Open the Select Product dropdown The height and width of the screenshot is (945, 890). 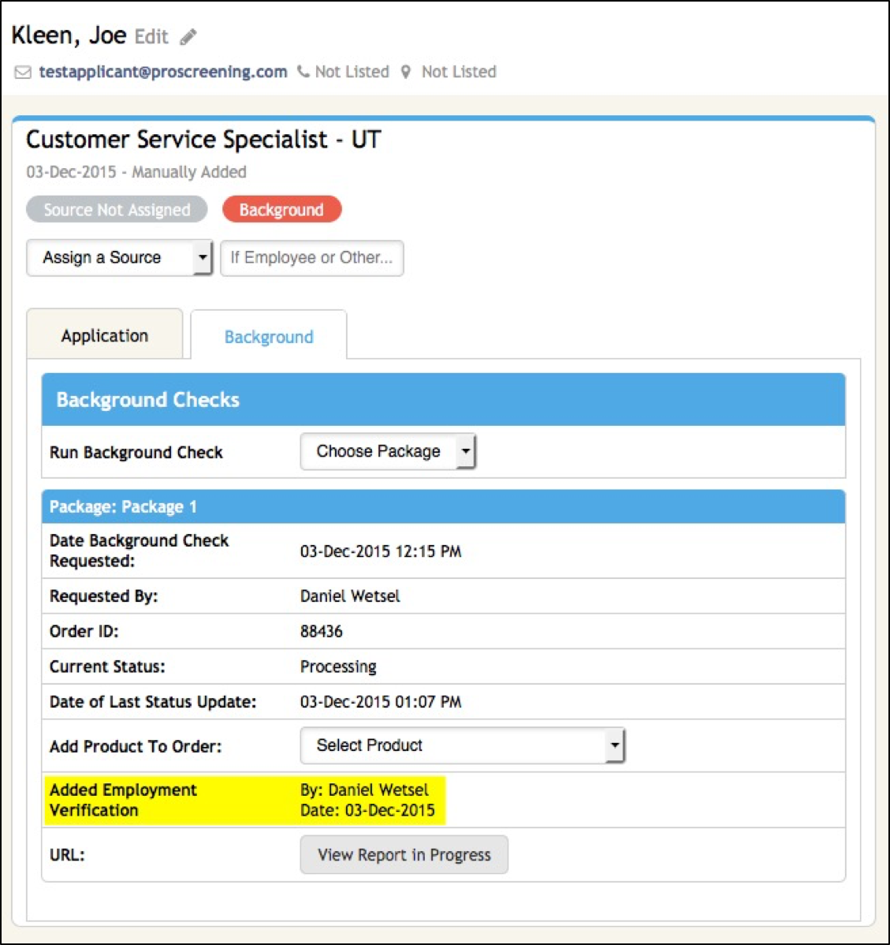click(462, 745)
